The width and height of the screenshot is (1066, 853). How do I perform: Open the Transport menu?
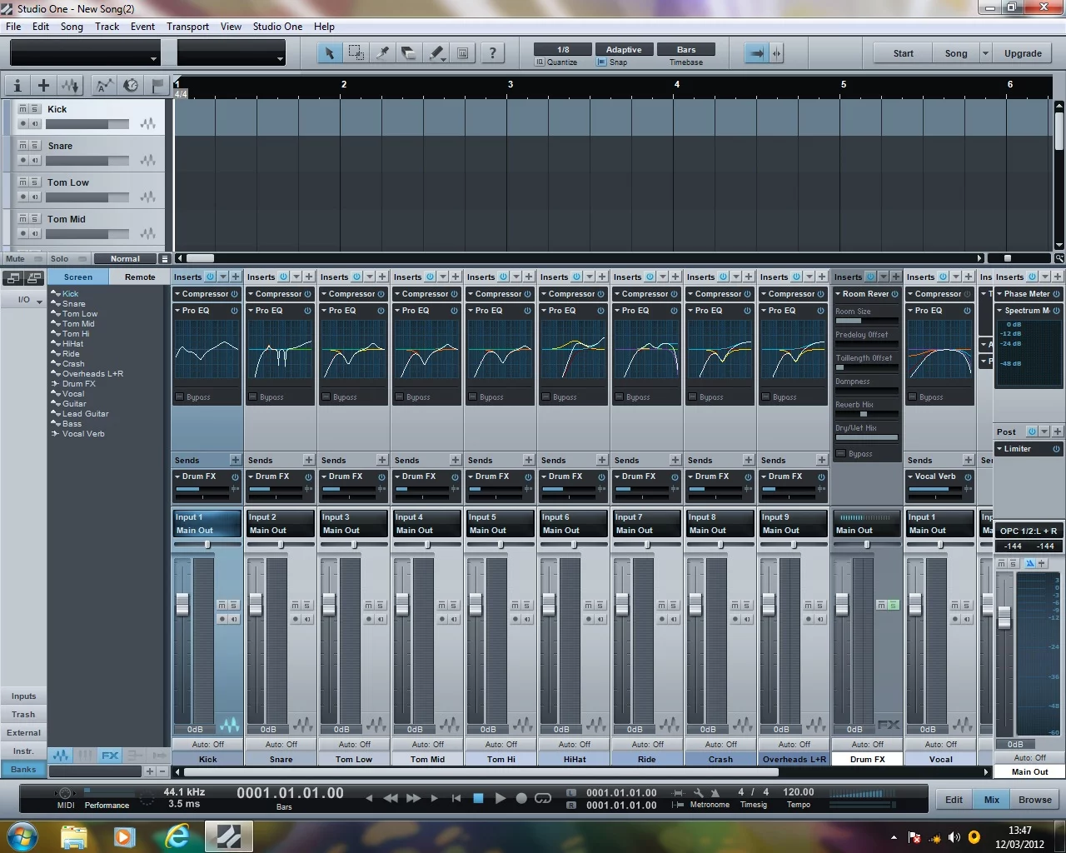coord(187,26)
